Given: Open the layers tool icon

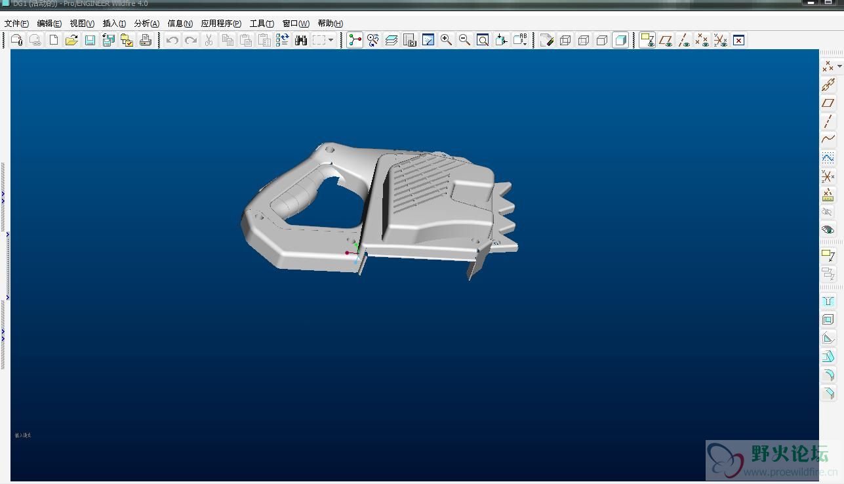Looking at the screenshot, I should 392,40.
